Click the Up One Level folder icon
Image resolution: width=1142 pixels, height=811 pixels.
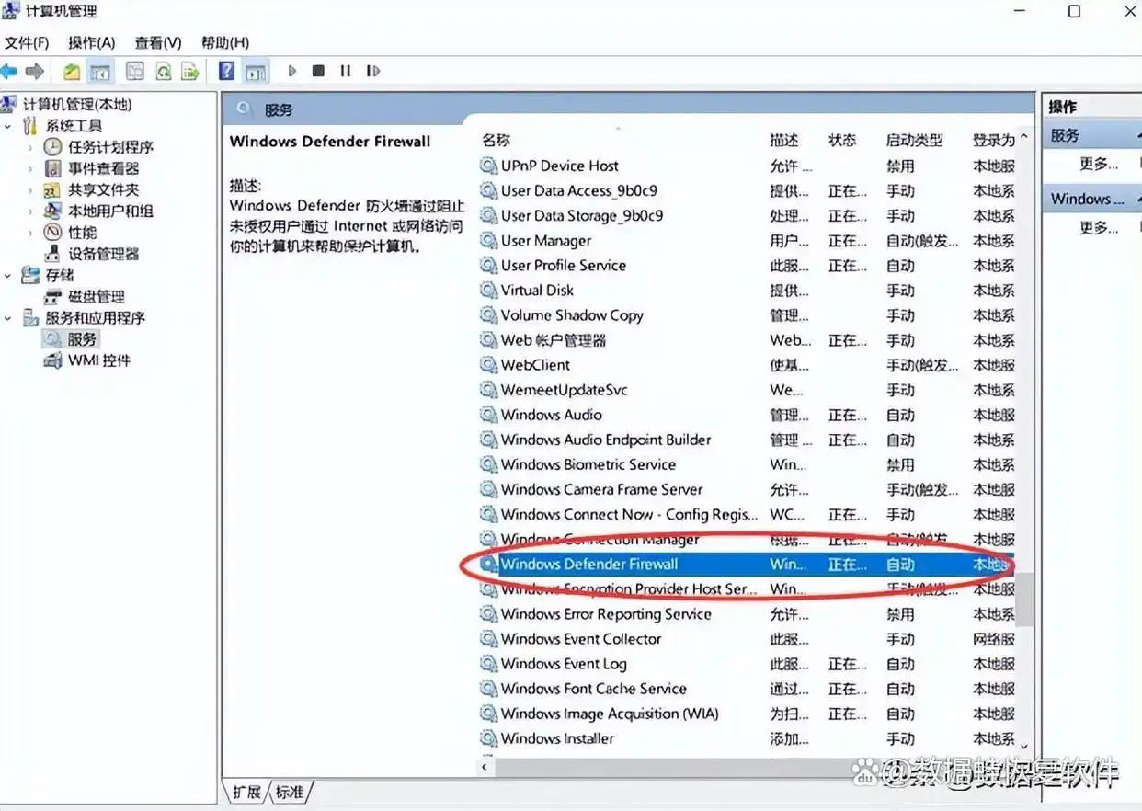tap(72, 71)
